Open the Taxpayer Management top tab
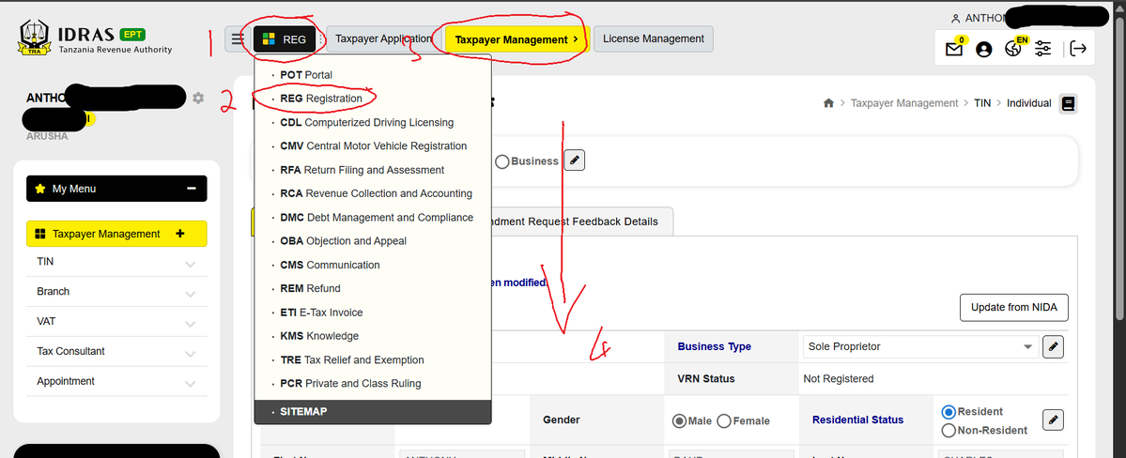 [x=517, y=39]
